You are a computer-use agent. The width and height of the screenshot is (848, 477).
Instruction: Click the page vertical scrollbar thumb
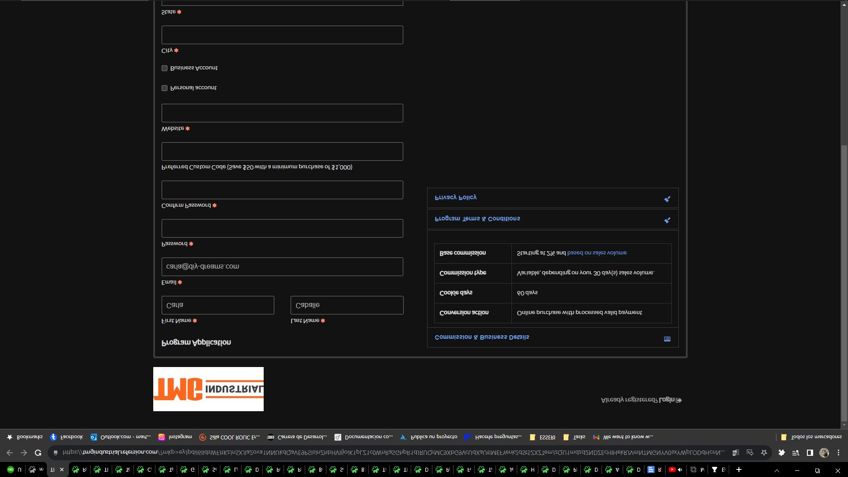click(x=844, y=283)
